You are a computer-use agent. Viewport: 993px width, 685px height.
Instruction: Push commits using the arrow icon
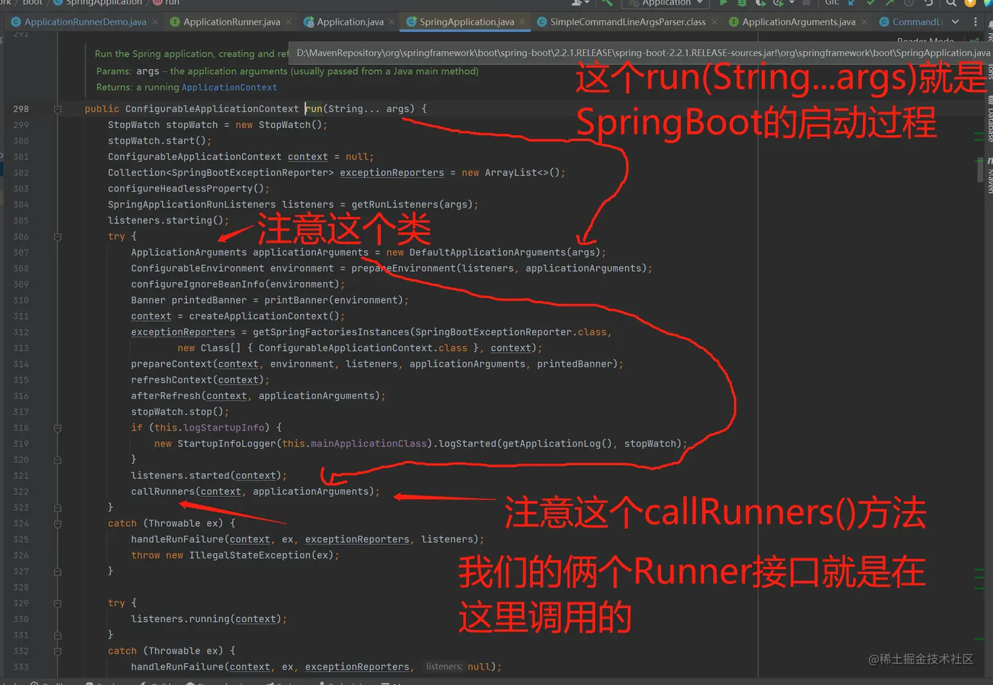coord(889,3)
